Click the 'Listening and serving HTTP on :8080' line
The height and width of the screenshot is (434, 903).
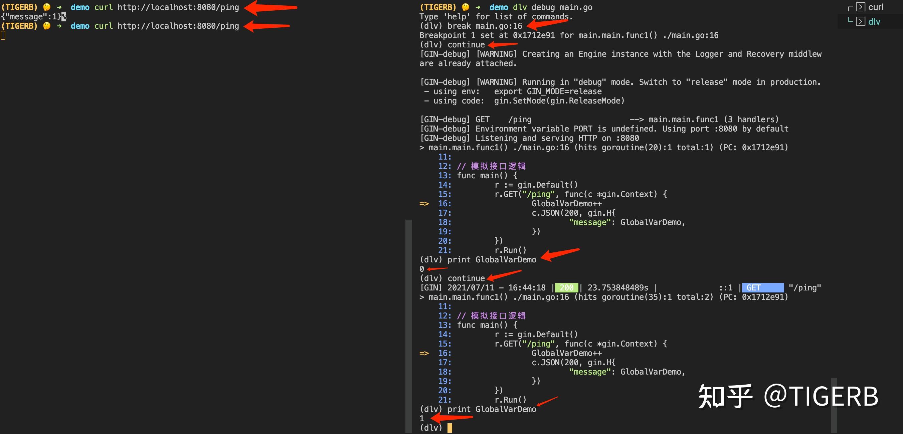click(529, 138)
